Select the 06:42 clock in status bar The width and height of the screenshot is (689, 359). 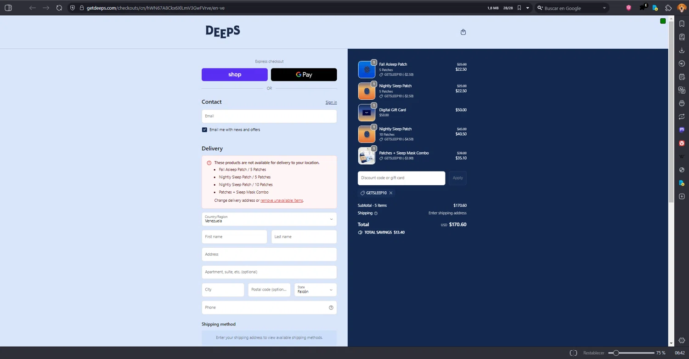[x=680, y=353]
